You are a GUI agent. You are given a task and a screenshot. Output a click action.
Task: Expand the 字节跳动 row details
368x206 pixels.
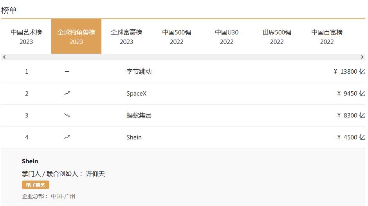click(x=139, y=71)
